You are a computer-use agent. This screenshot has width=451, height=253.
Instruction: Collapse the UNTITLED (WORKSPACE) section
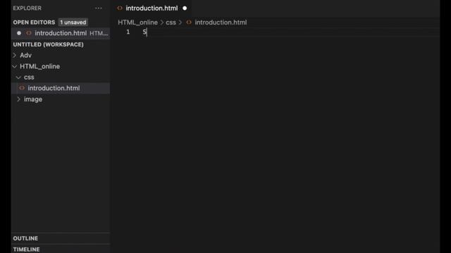49,44
